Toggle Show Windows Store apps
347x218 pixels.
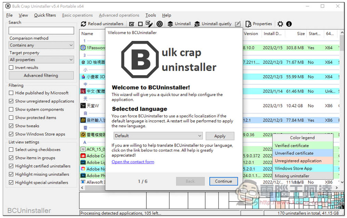(x=11, y=134)
